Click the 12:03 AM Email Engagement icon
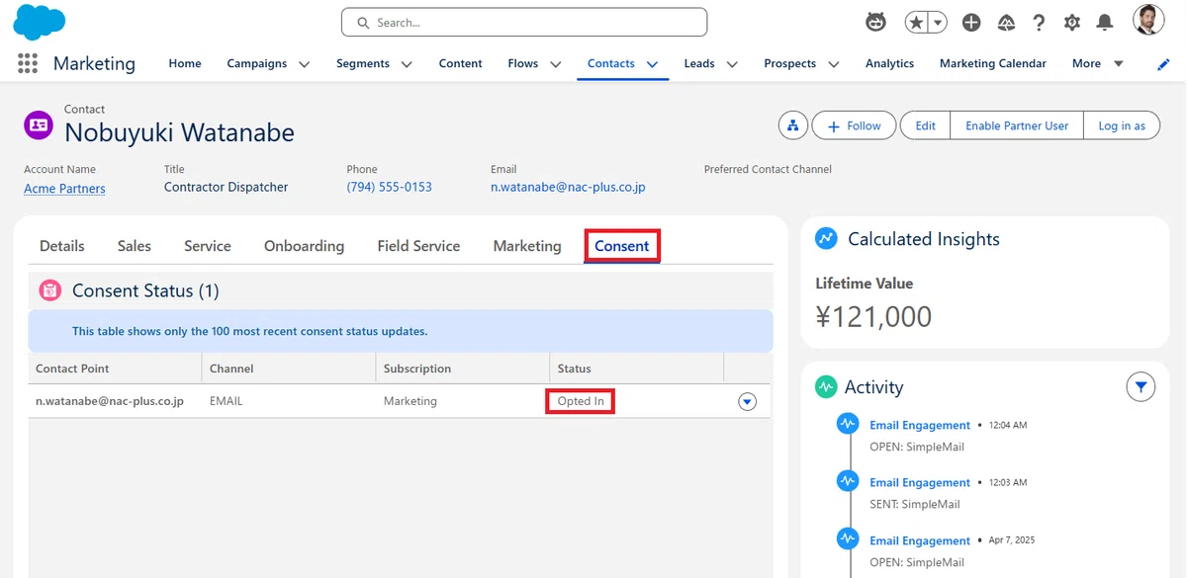 [x=848, y=481]
